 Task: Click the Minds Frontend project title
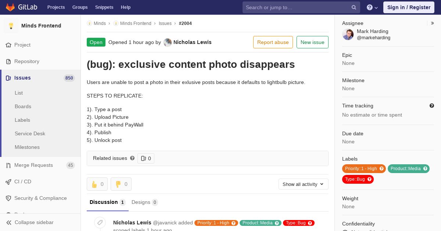41,26
